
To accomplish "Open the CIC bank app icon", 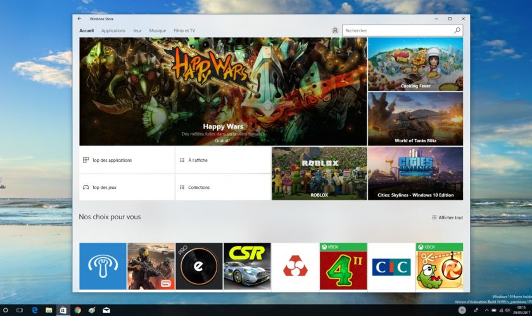I will (x=391, y=266).
